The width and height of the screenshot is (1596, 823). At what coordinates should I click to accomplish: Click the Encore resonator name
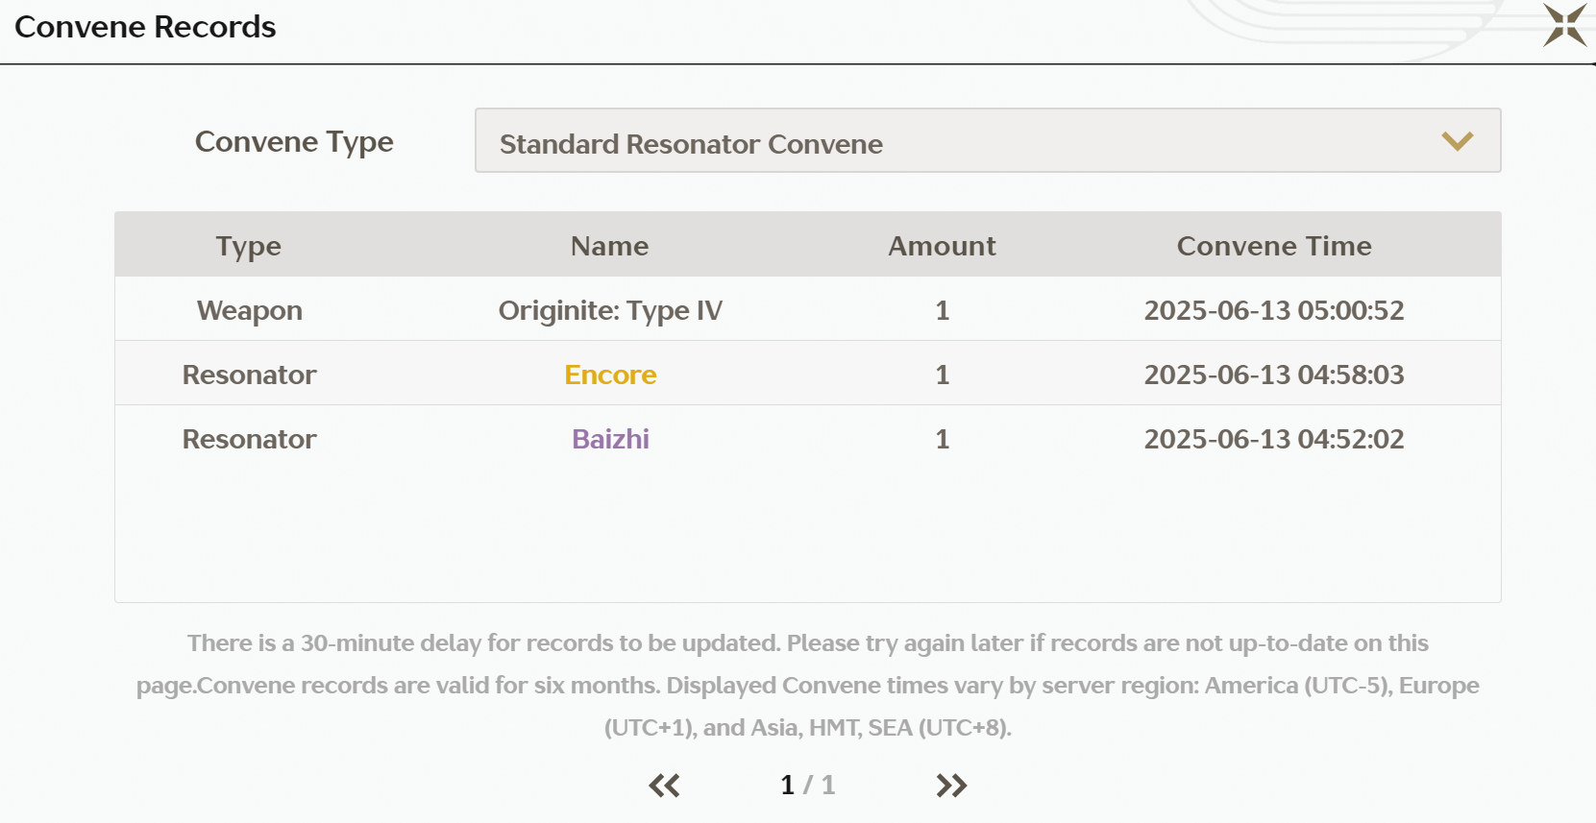pos(610,375)
